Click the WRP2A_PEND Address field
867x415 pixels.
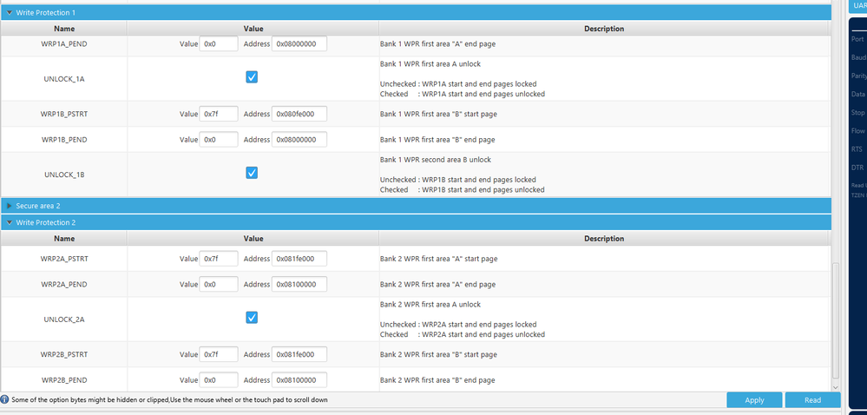tap(299, 285)
